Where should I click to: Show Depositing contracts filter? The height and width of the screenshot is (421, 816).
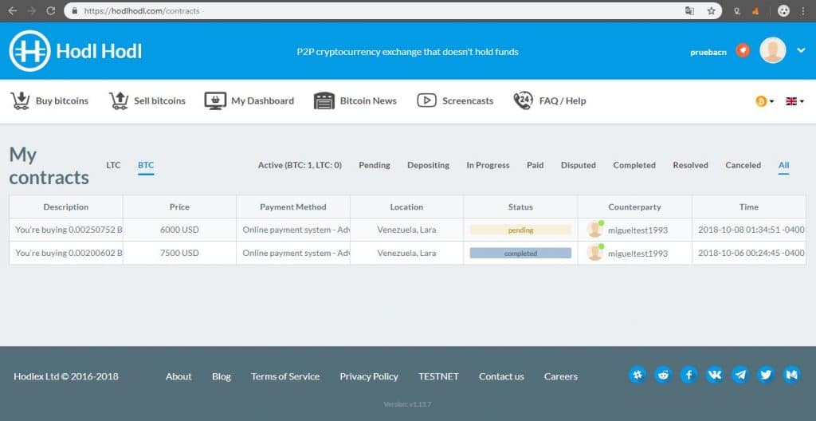428,165
